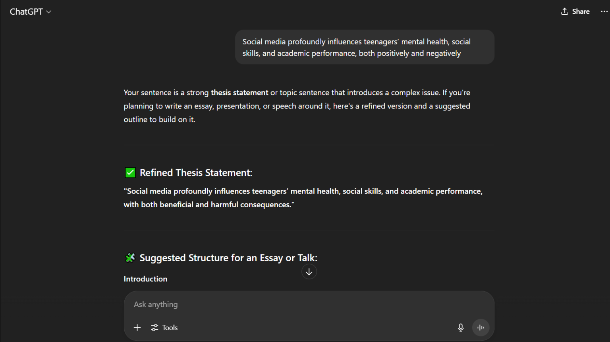This screenshot has height=342, width=610.
Task: Click the quoted refined thesis sentence
Action: (x=303, y=198)
